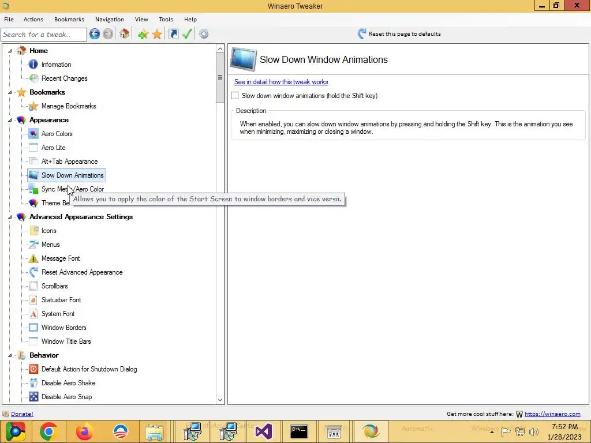Viewport: 591px width, 443px height.
Task: Click the home icon in toolbar
Action: (125, 34)
